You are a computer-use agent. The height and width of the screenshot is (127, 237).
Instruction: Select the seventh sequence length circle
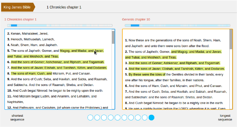(x=131, y=118)
